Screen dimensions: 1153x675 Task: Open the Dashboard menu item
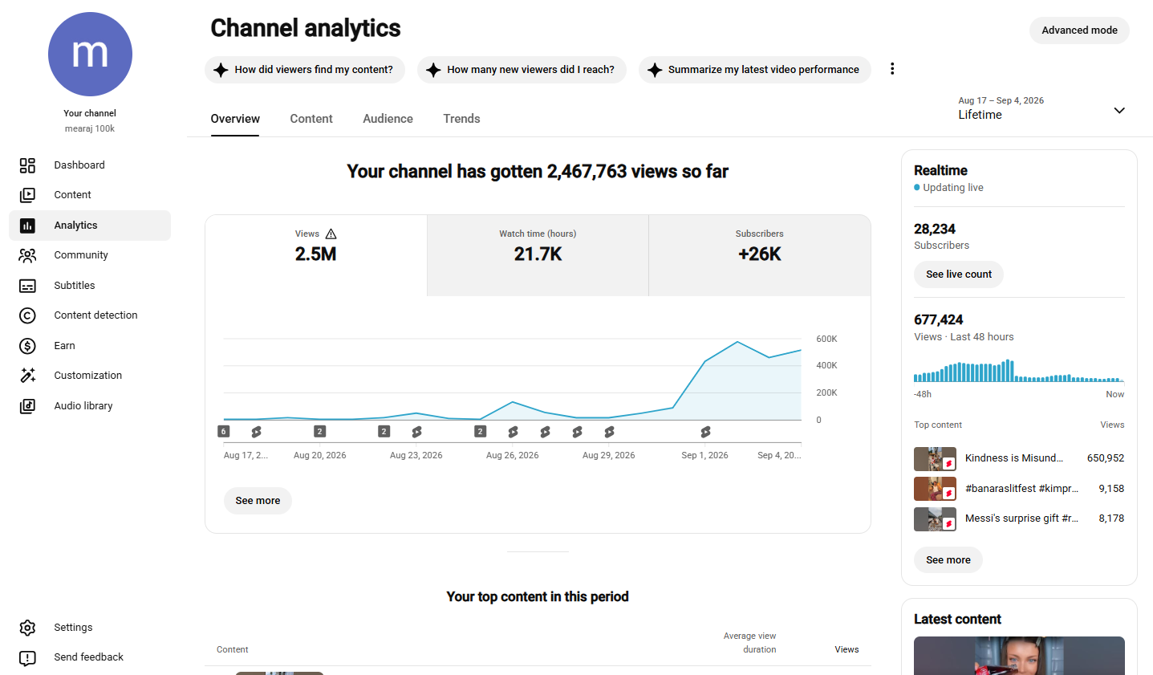point(90,165)
